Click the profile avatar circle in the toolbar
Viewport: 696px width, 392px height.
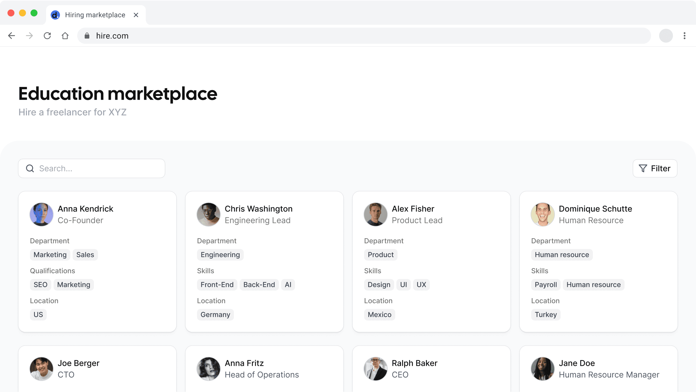[x=666, y=36]
